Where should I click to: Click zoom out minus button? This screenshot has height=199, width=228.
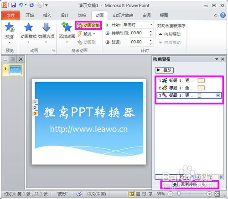click(171, 194)
